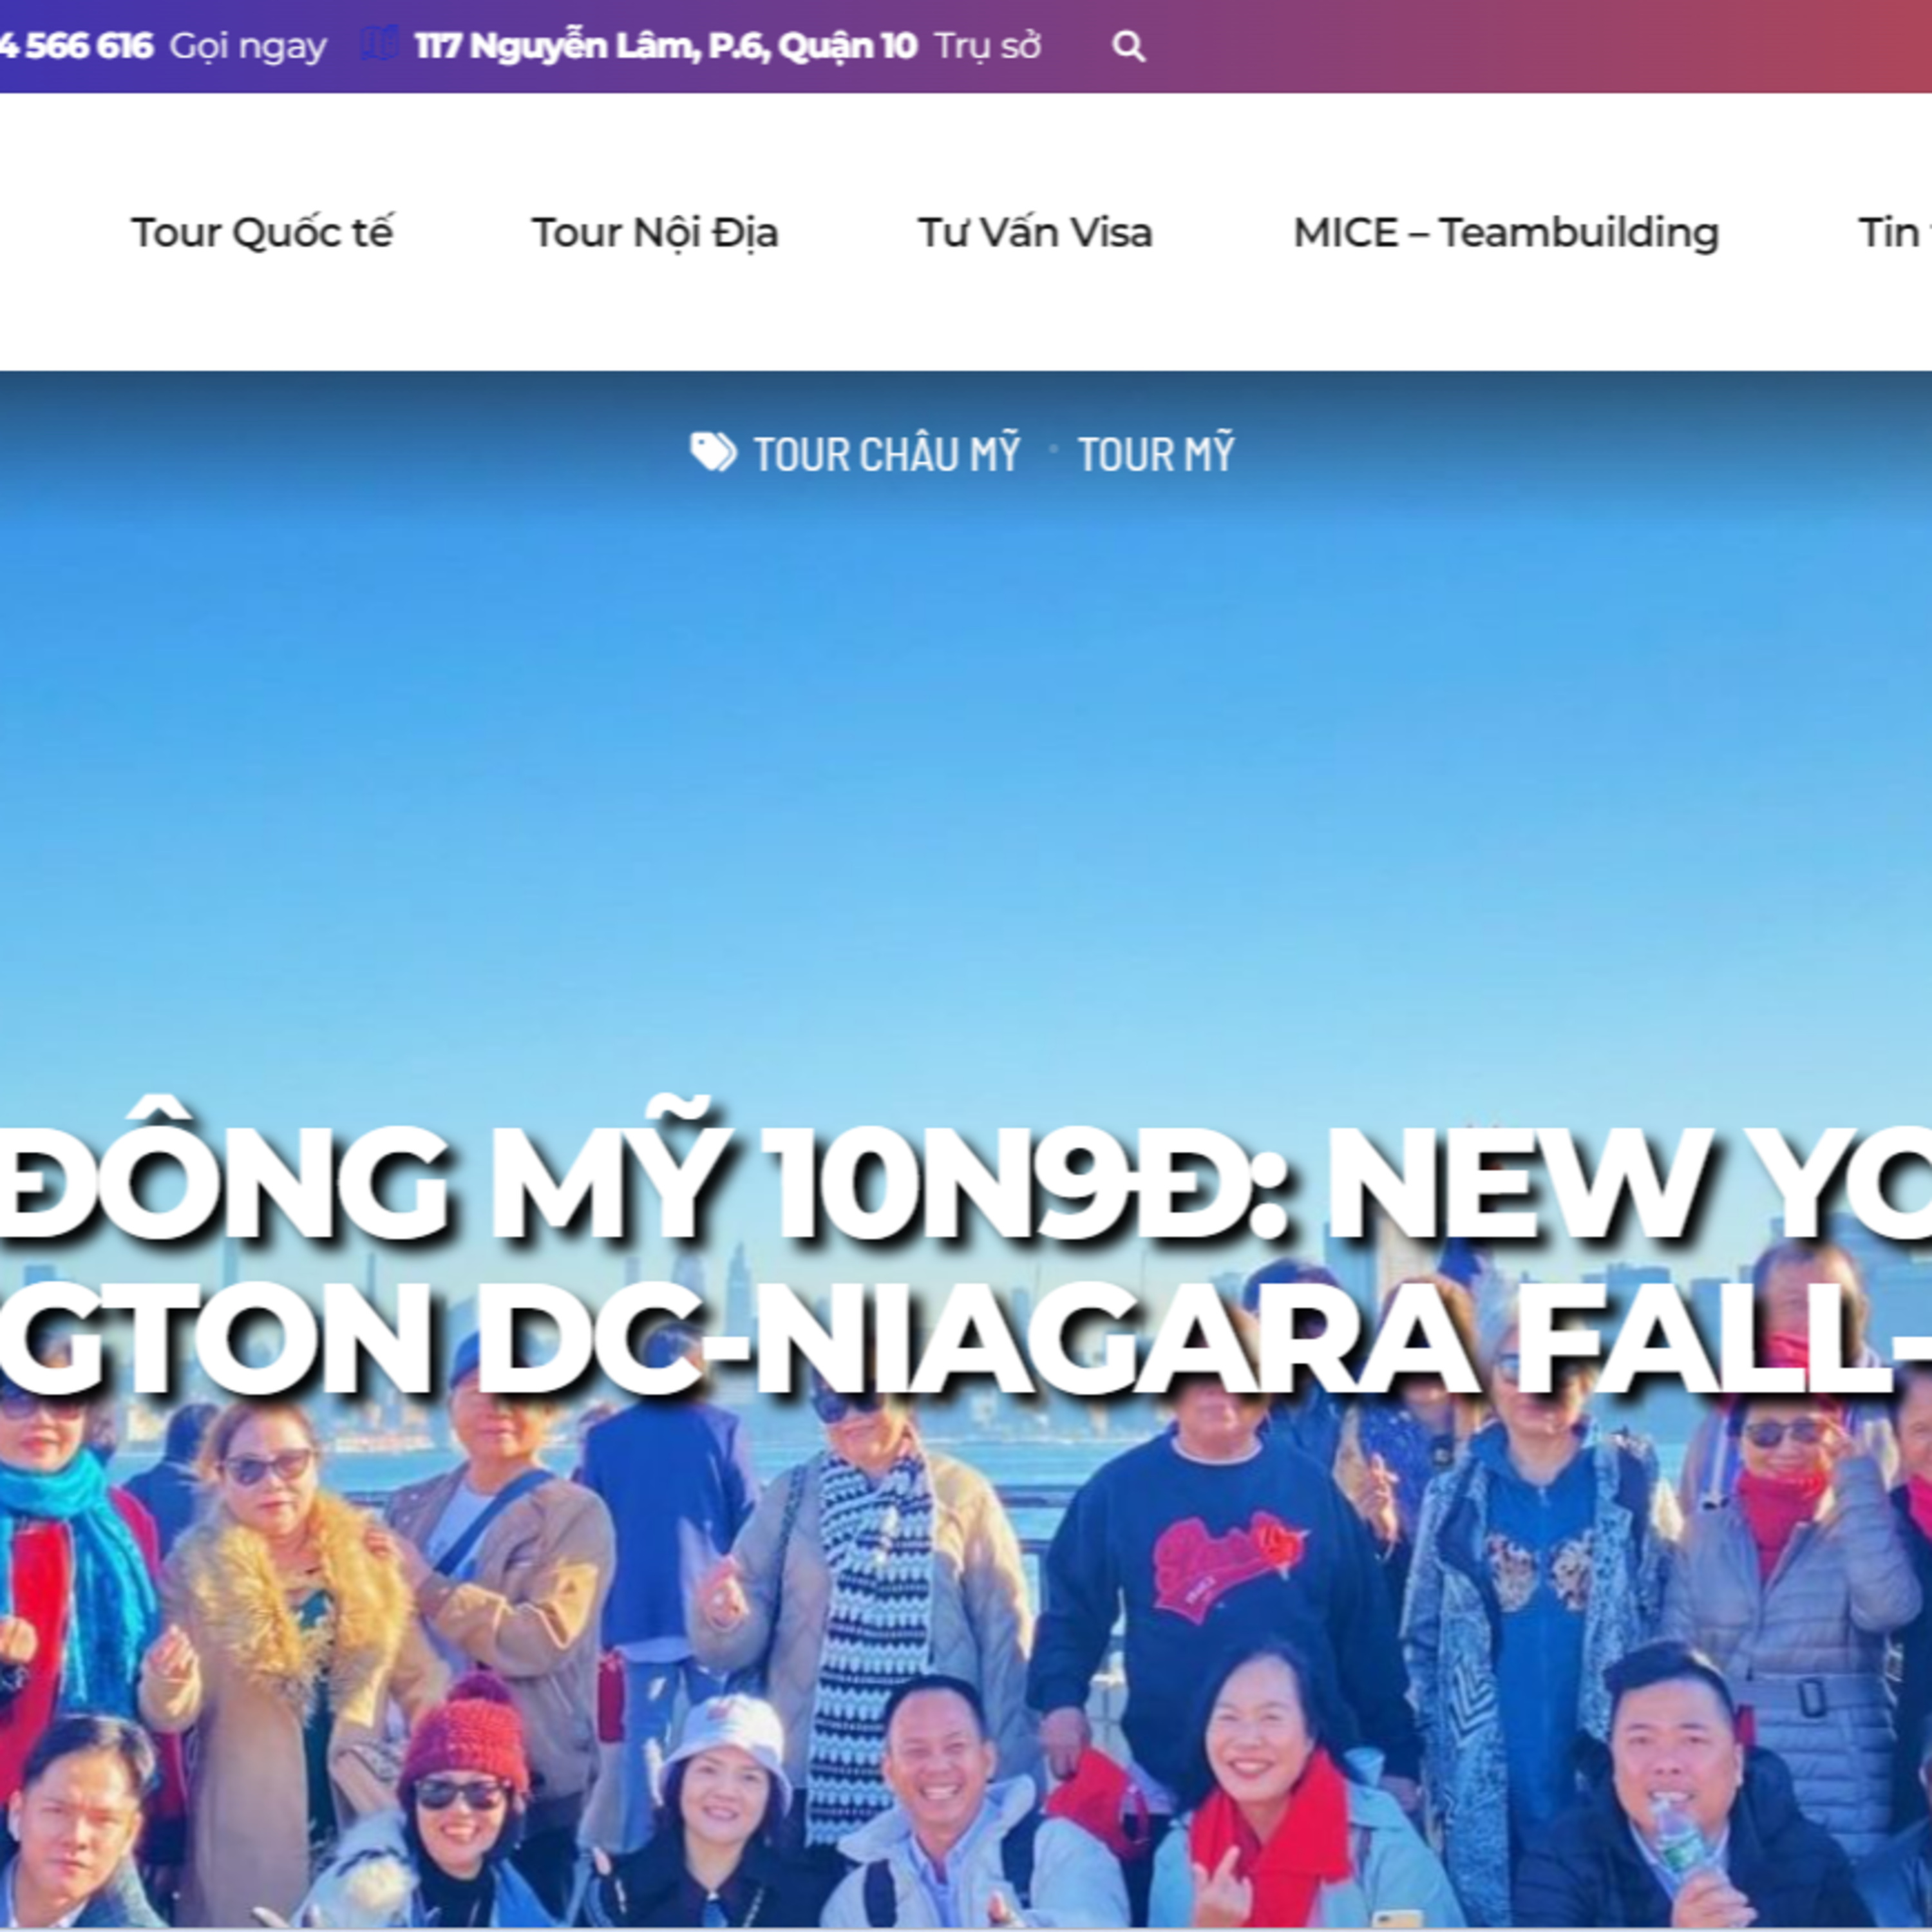Open the 117 Nguyễn Lâm address link
Viewport: 1932px width, 1932px height.
click(x=665, y=46)
